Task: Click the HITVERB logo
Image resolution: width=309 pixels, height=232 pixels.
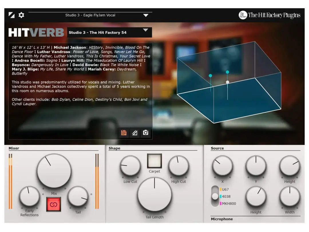Action: point(36,33)
